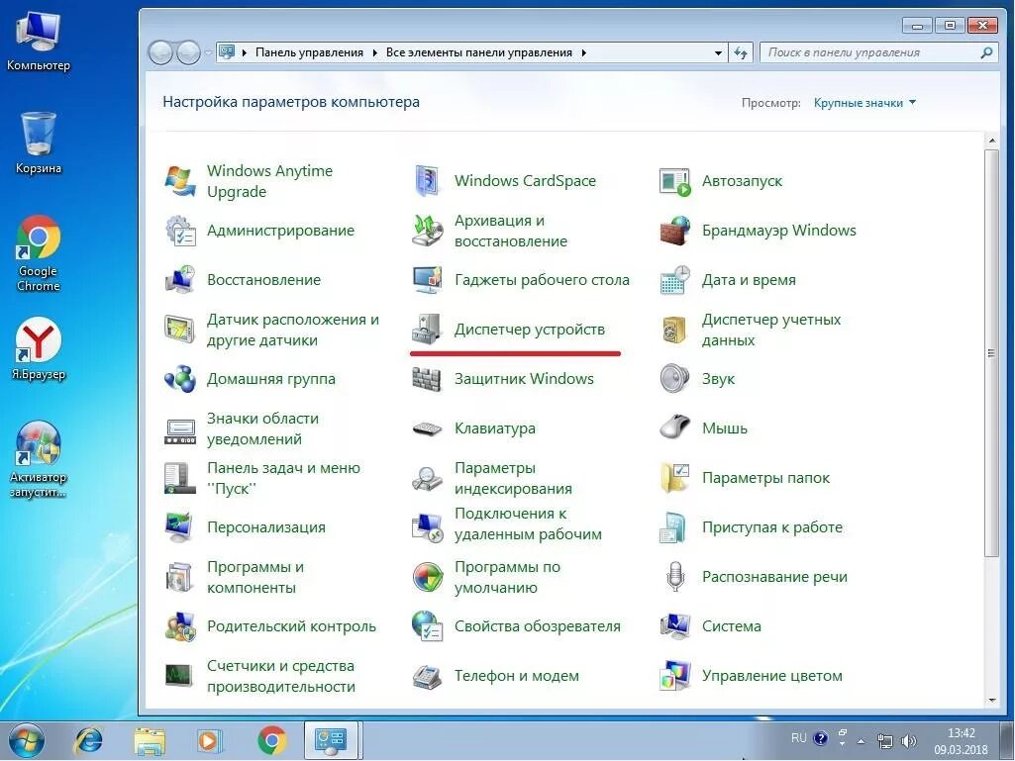Image resolution: width=1015 pixels, height=761 pixels.
Task: Open the media player taskbar icon
Action: (209, 741)
